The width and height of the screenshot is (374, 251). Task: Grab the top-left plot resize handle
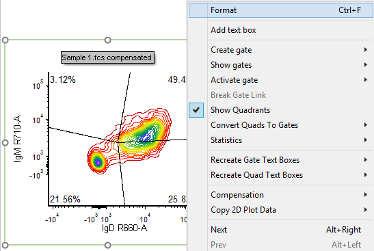point(5,40)
